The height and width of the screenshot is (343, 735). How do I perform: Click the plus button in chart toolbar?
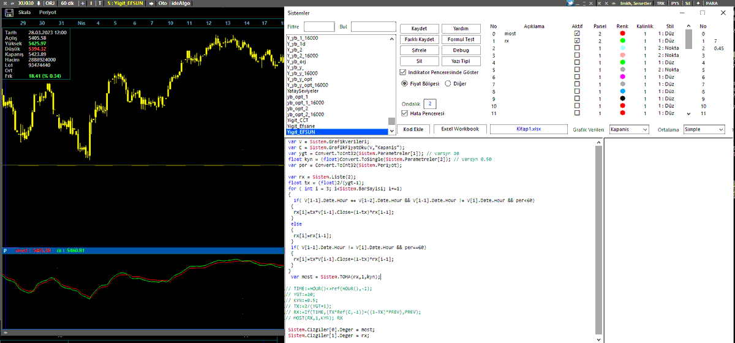83,3
